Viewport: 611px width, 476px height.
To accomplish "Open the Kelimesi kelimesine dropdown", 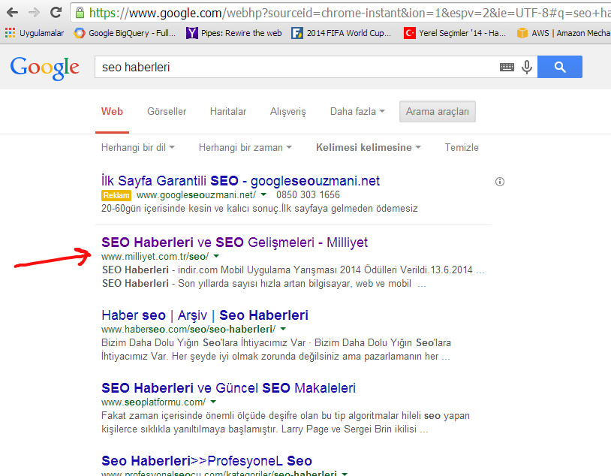I will [x=369, y=147].
